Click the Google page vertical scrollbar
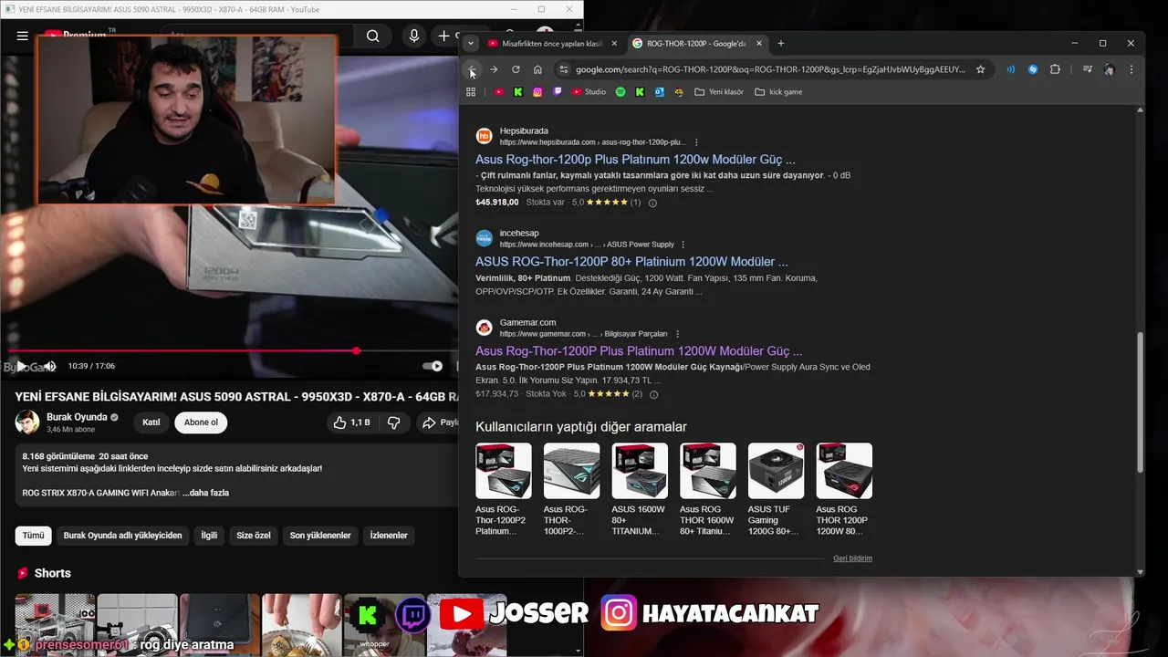Screen dimensions: 1168x657 coord(1140,401)
